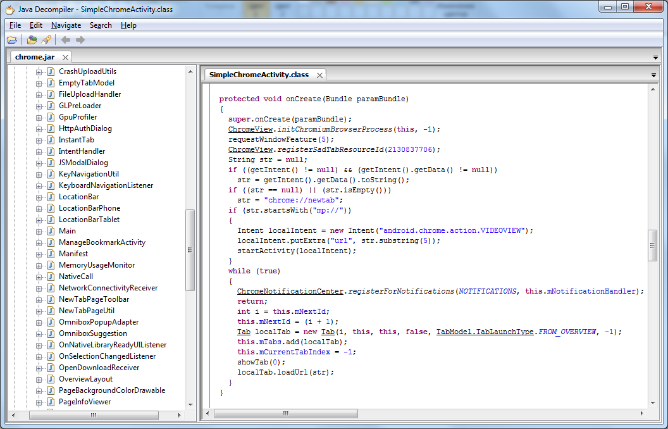Click the NativeCall class file icon

click(x=51, y=277)
